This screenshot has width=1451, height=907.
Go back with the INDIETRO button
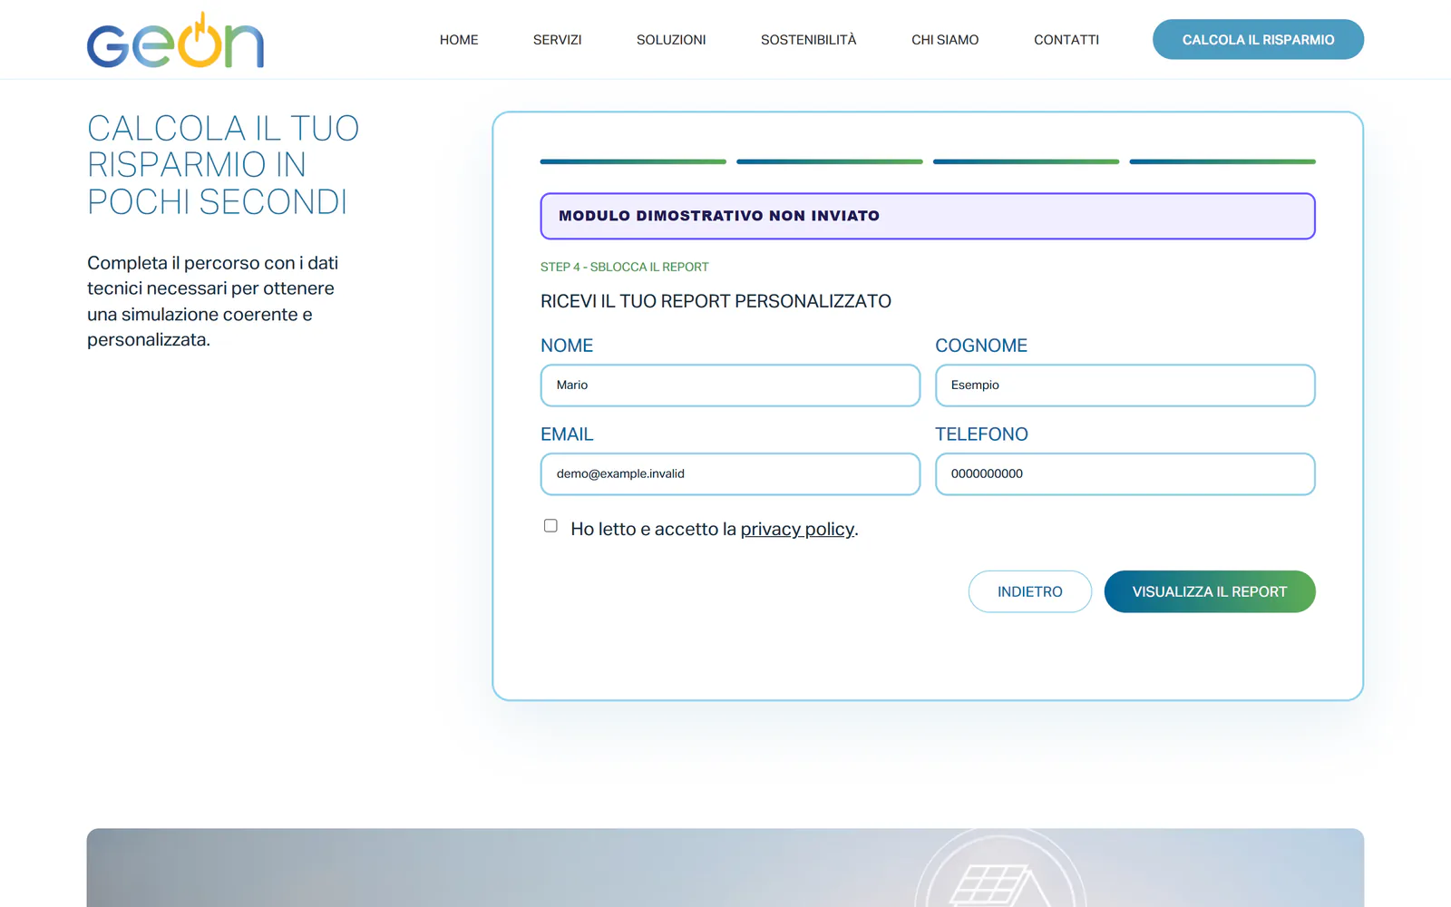(x=1030, y=591)
